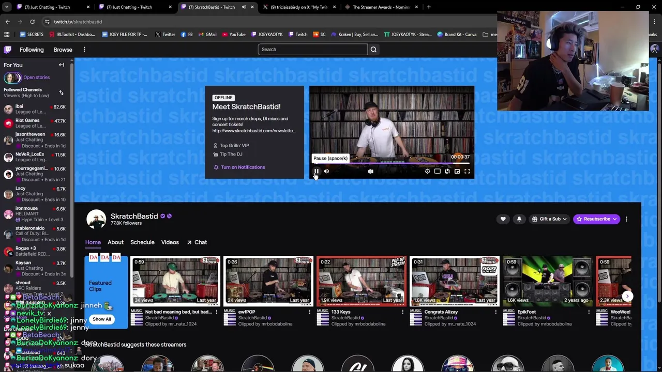
Task: Open Riot Games channel in sidebar
Action: (x=35, y=123)
